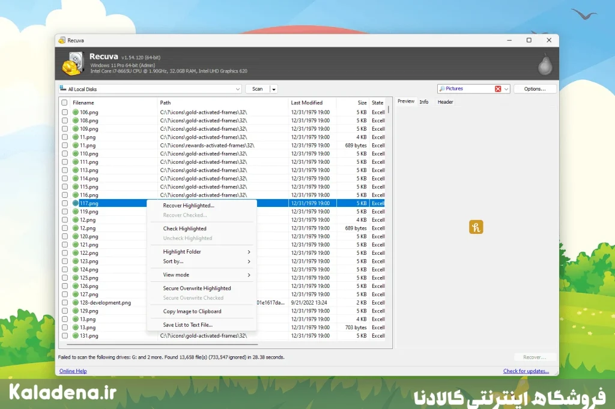
Task: Open the Options... dialog
Action: point(535,89)
